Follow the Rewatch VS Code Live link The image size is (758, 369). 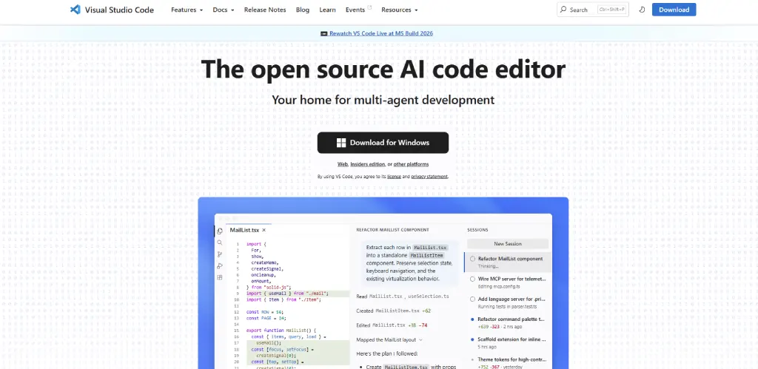coord(381,34)
